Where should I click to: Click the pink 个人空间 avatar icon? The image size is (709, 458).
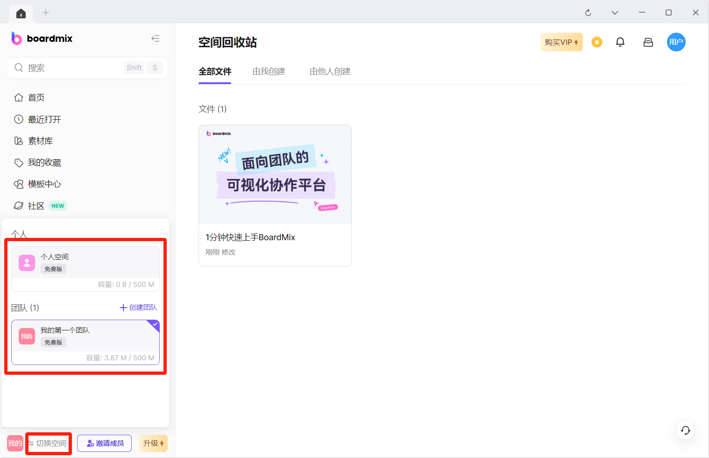coord(27,263)
